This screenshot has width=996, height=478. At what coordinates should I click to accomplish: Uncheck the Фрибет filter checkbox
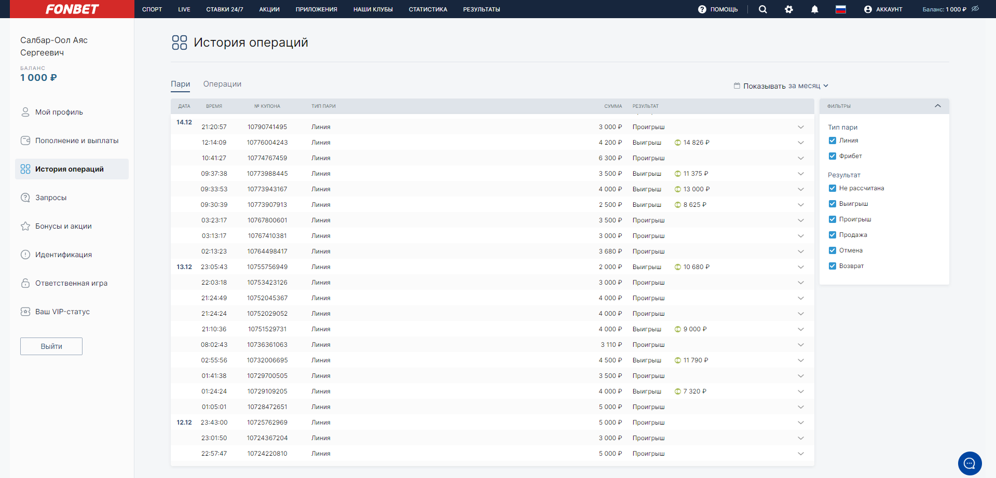coord(833,156)
